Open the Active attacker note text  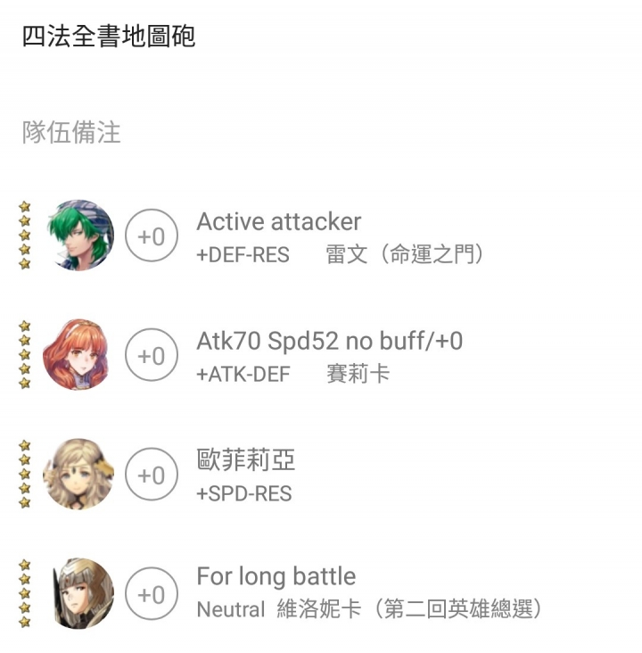coord(279,221)
